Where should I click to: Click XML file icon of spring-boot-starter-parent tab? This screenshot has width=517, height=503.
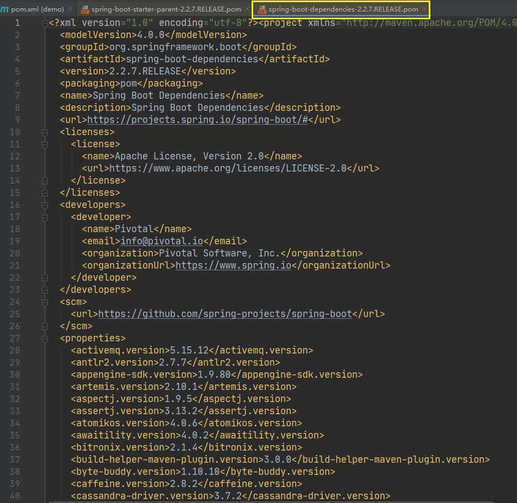[x=85, y=9]
